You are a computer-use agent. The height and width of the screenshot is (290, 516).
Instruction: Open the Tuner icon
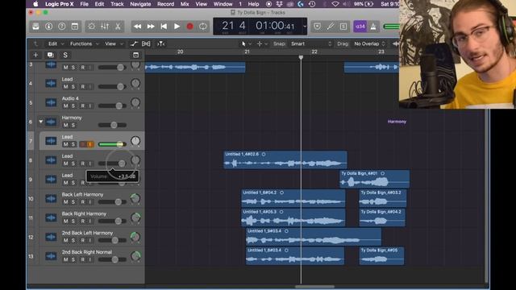(331, 27)
